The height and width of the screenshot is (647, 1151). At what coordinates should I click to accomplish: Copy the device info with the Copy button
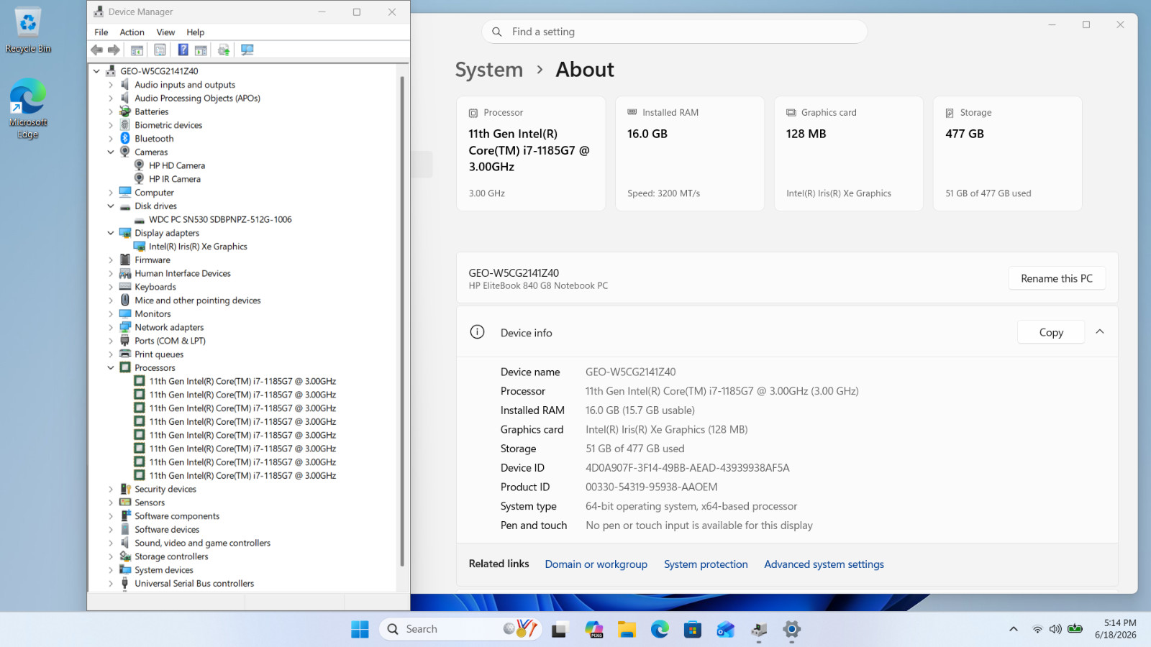[x=1051, y=332]
